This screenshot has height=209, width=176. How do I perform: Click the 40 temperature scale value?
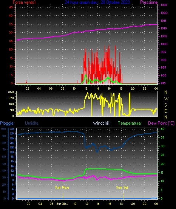coord(163,129)
